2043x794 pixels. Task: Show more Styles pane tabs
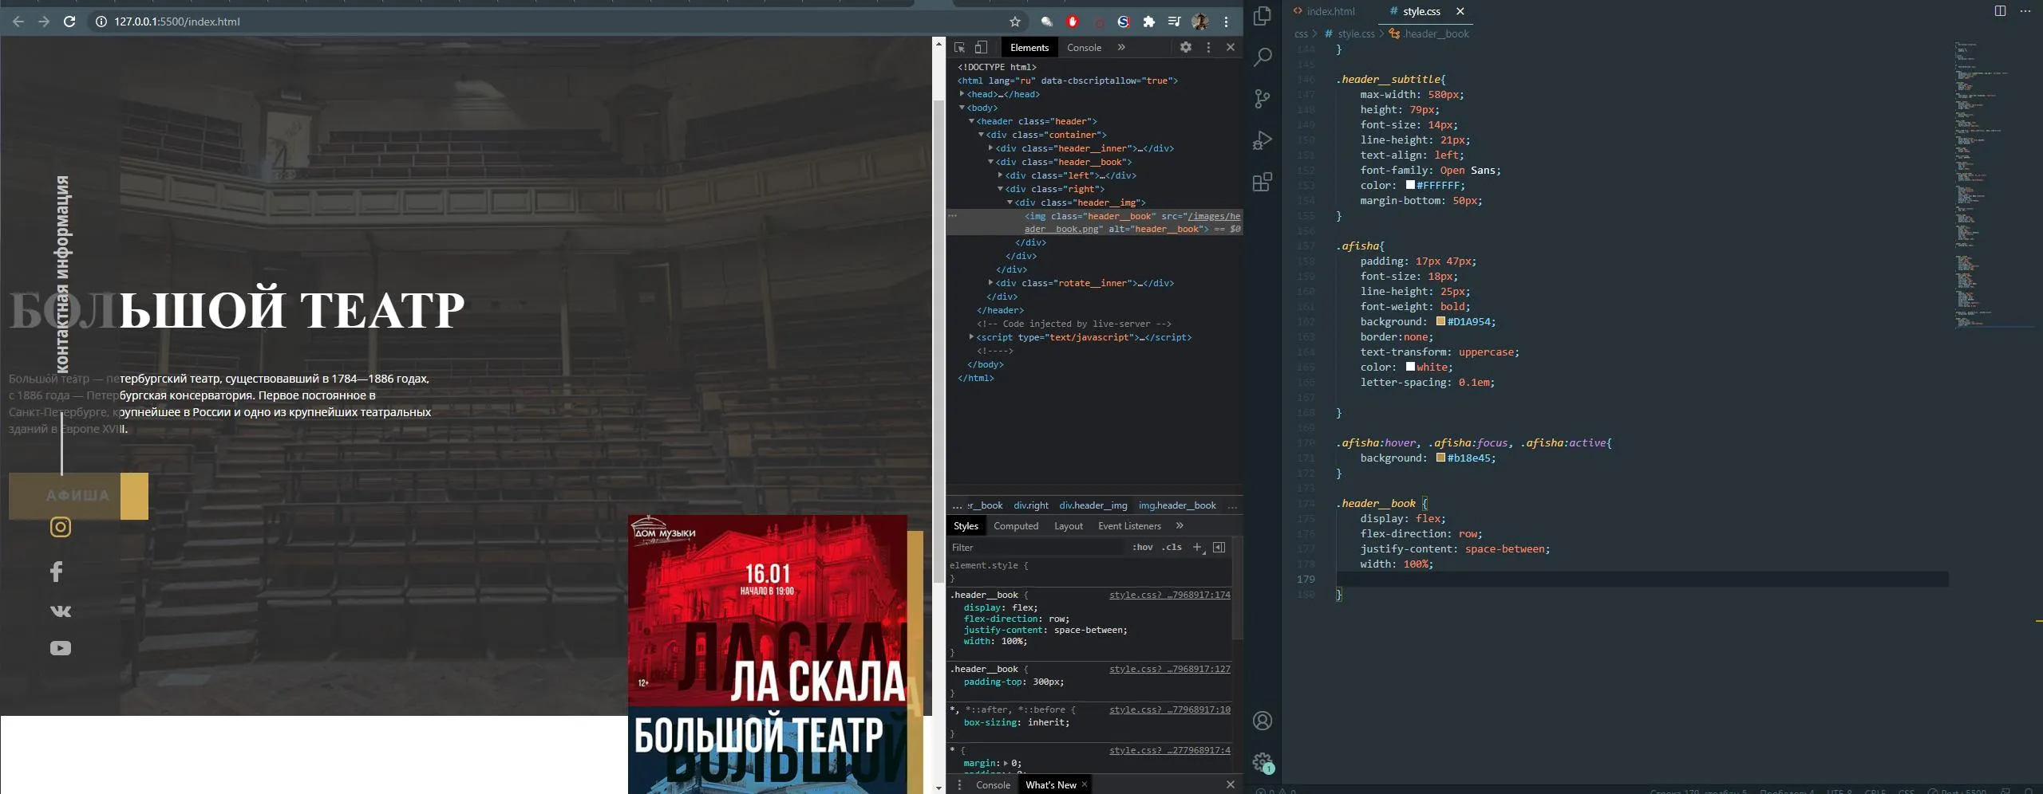pos(1180,525)
